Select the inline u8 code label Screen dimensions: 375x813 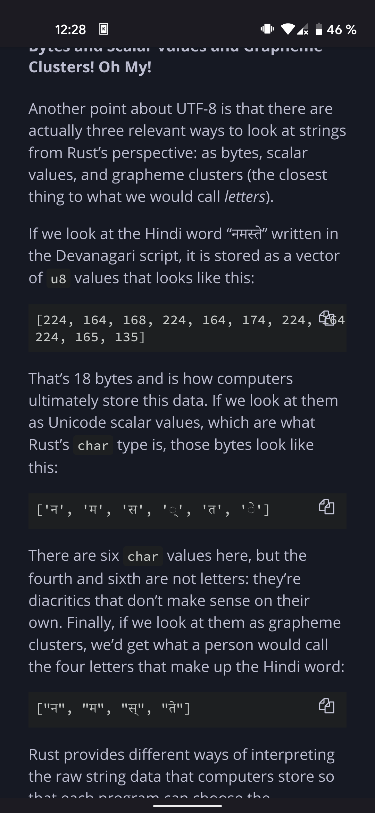click(58, 278)
